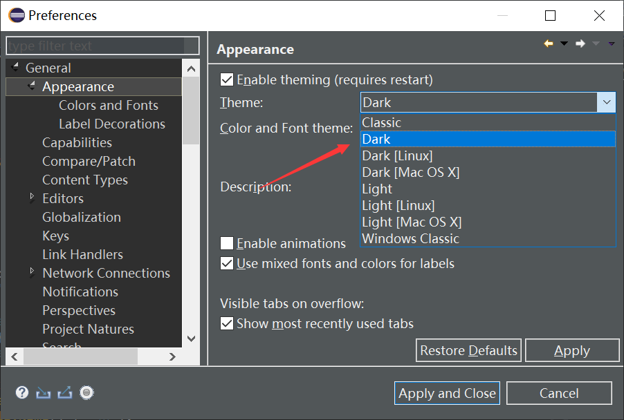Click the Forward arrow icon
Viewport: 624px width, 420px height.
(x=580, y=44)
